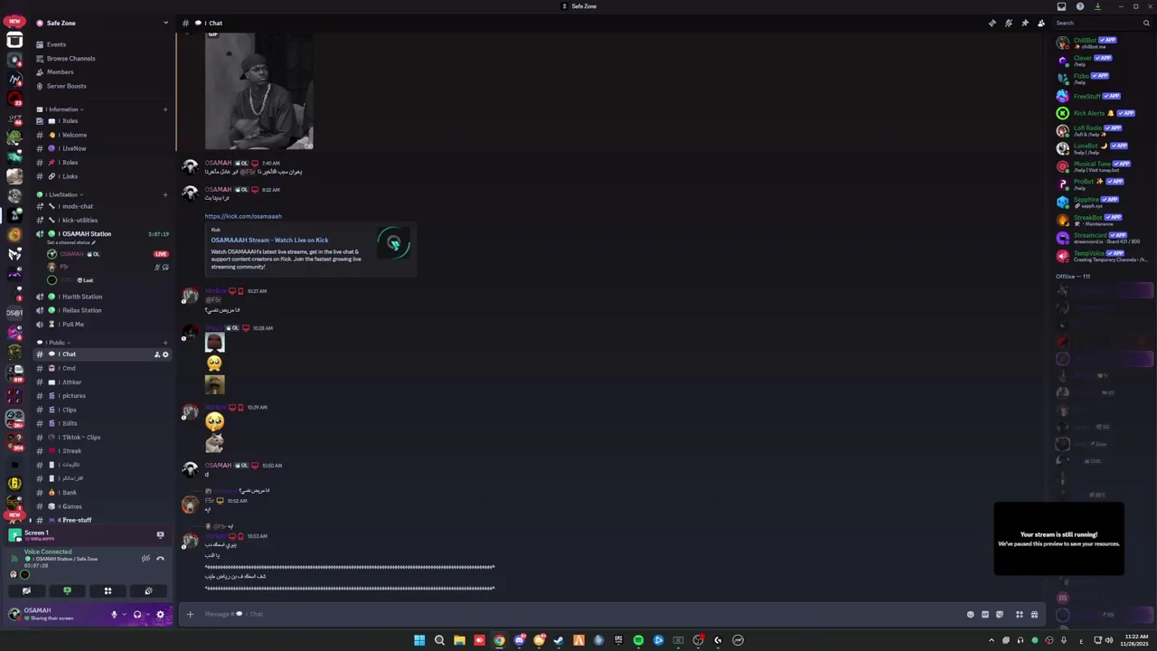
Task: Hide the member list
Action: (x=1040, y=23)
